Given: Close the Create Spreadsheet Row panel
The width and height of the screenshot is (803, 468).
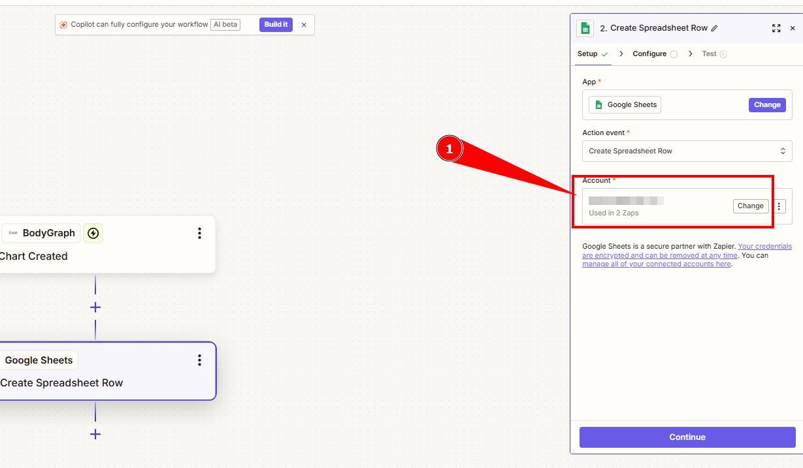Looking at the screenshot, I should pos(793,28).
